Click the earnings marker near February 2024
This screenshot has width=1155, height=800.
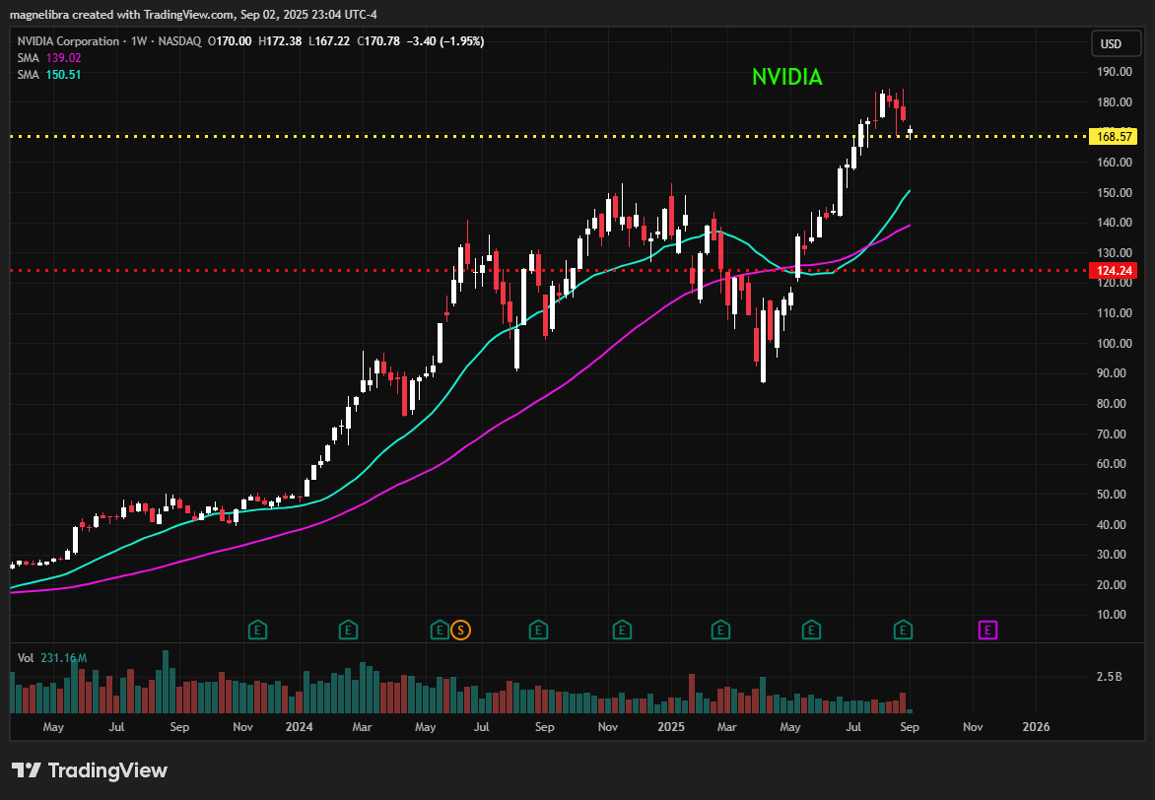(348, 630)
